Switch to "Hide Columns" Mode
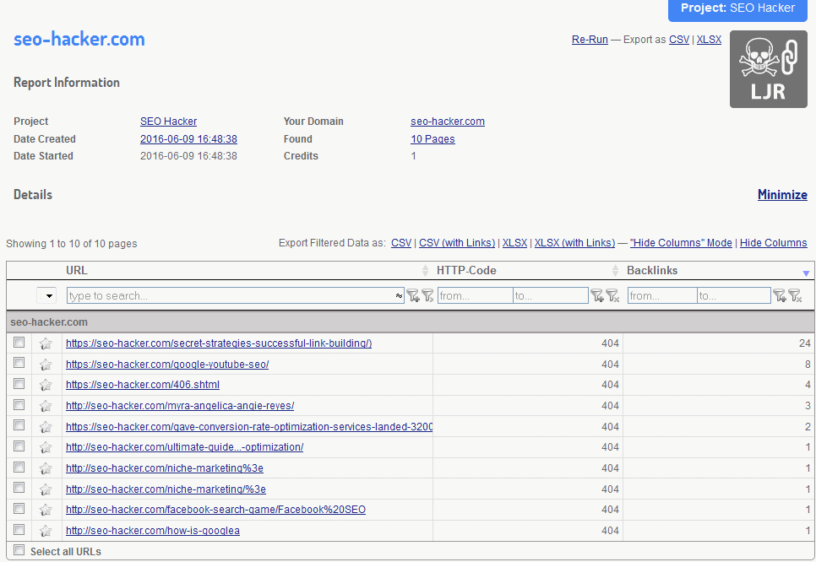 tap(681, 243)
